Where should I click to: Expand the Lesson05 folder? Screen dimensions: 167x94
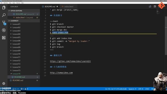pos(24,37)
